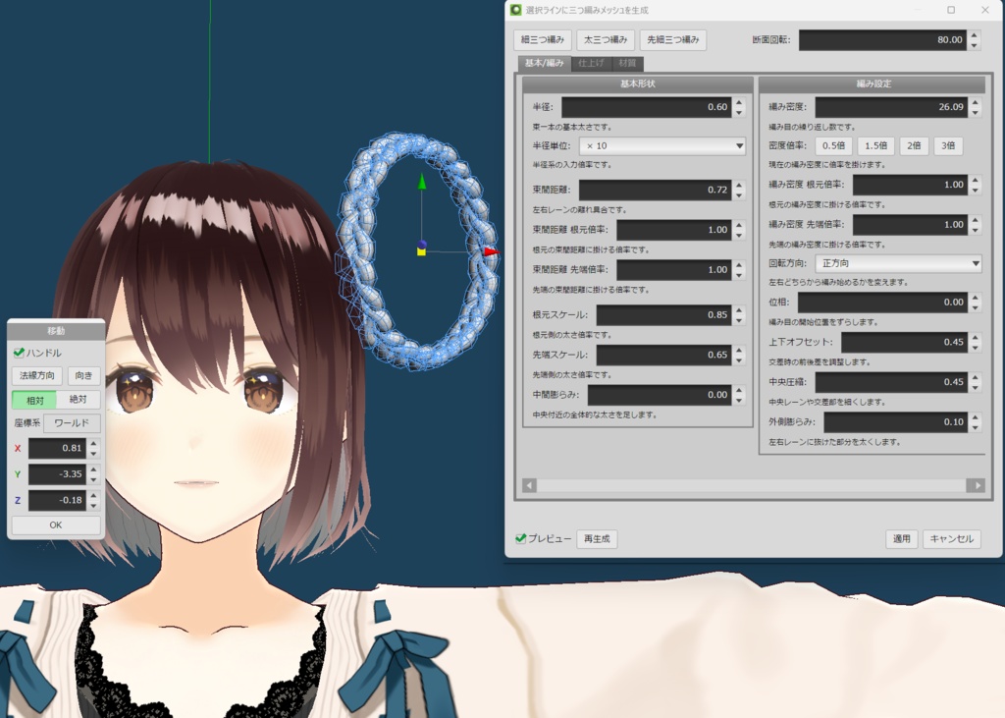This screenshot has width=1005, height=718.
Task: Decrease the Z move value with down arrow
Action: 93,505
